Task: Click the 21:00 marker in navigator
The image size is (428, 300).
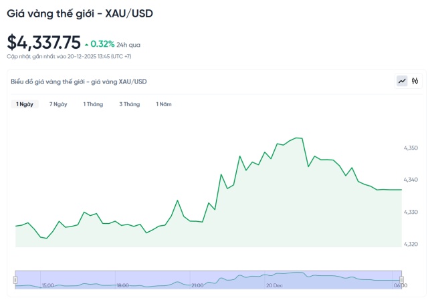Action: tap(197, 285)
